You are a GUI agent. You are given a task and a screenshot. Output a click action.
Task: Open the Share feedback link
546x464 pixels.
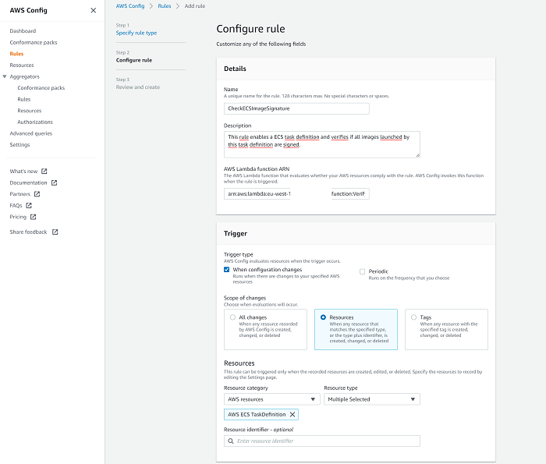28,232
